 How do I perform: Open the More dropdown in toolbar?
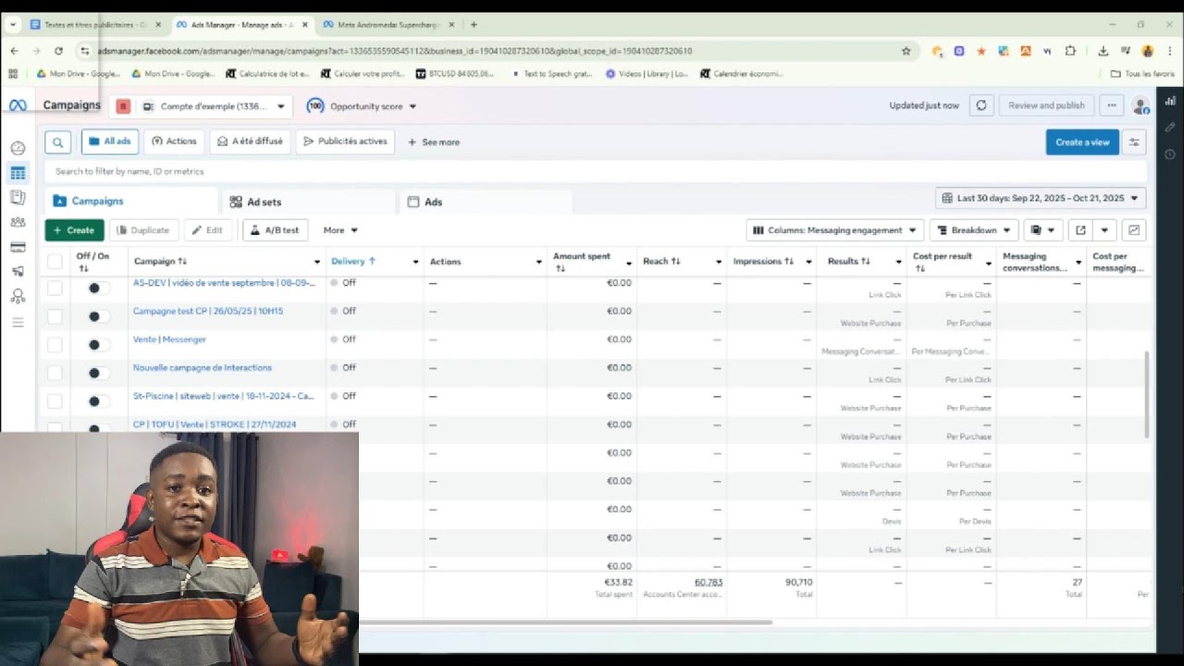click(339, 230)
